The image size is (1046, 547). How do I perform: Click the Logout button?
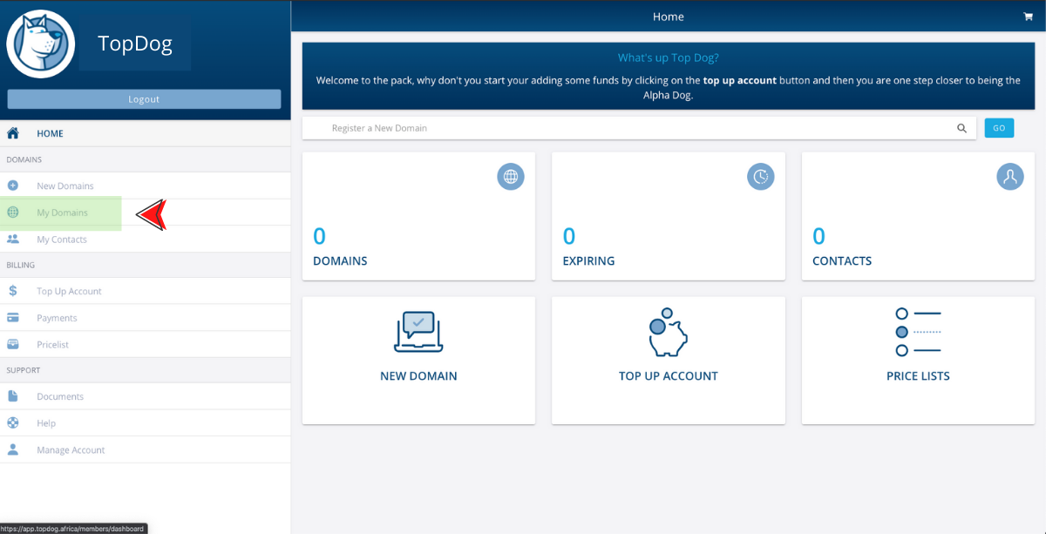click(x=144, y=99)
